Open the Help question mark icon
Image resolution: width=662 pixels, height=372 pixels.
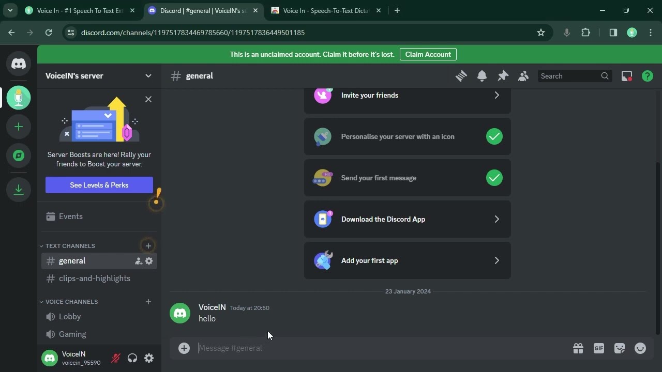(648, 76)
